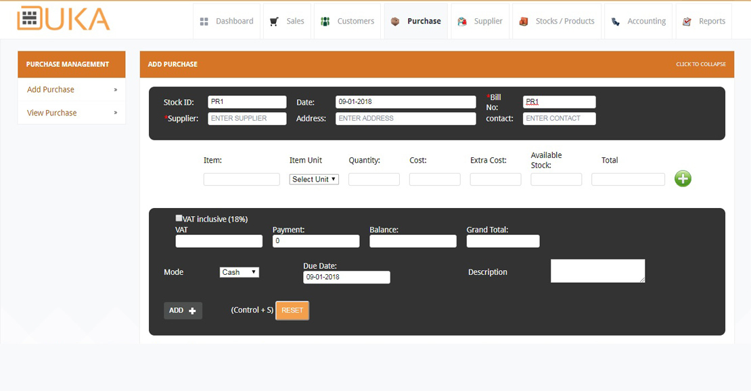Click the (Control + S) hint text
The height and width of the screenshot is (391, 751).
(x=252, y=310)
